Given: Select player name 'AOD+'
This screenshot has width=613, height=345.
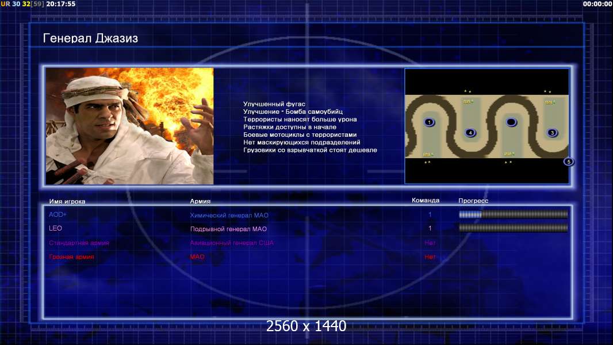Looking at the screenshot, I should [x=58, y=214].
